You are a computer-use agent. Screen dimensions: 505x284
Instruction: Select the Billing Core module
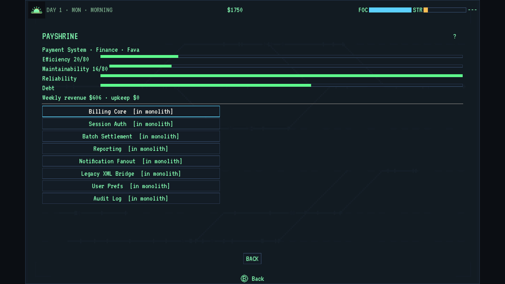click(x=131, y=111)
